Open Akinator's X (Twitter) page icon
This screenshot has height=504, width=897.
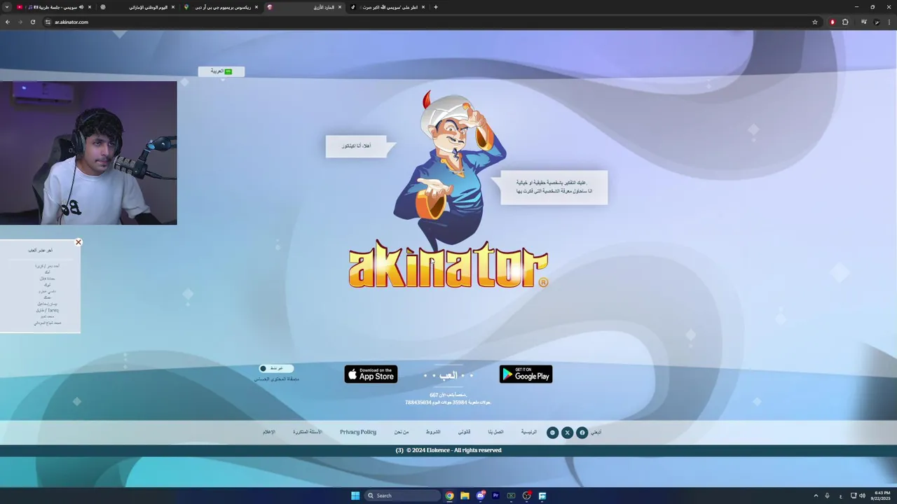click(x=567, y=433)
